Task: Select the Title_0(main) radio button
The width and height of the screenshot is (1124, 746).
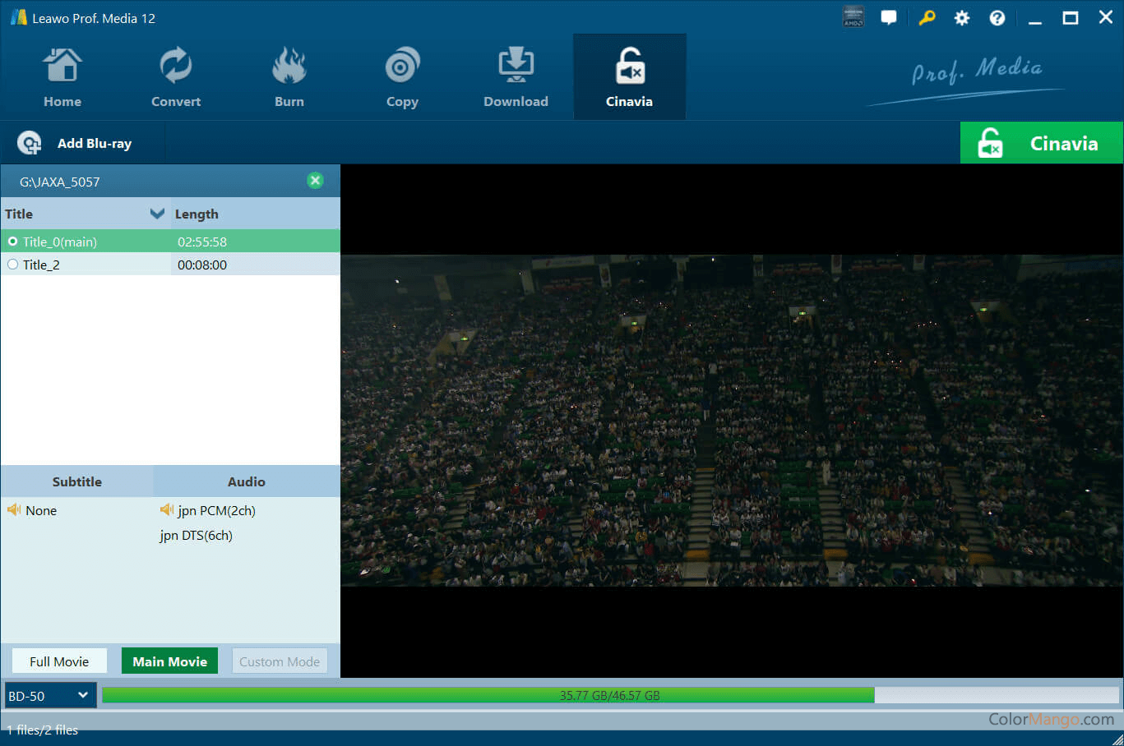Action: click(13, 242)
